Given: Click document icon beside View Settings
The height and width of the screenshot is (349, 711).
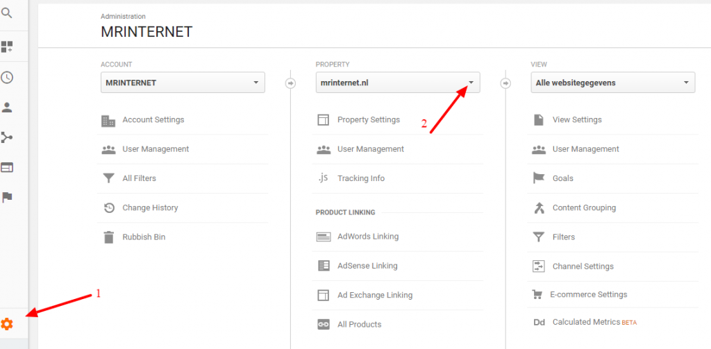Looking at the screenshot, I should pyautogui.click(x=538, y=120).
